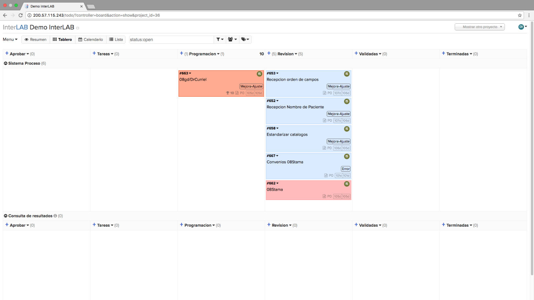This screenshot has width=534, height=300.
Task: Open the Chrome three-dot menu
Action: point(529,15)
